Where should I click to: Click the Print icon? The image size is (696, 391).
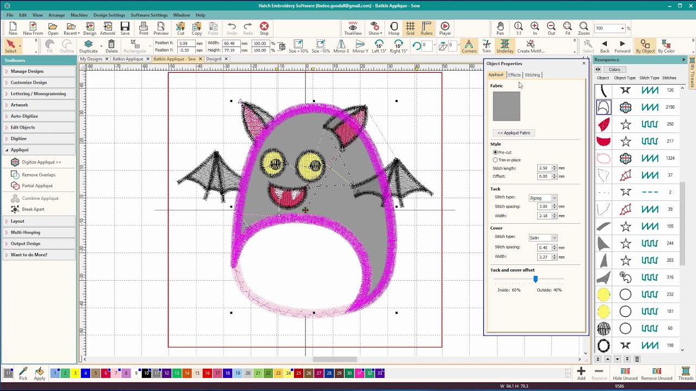144,29
